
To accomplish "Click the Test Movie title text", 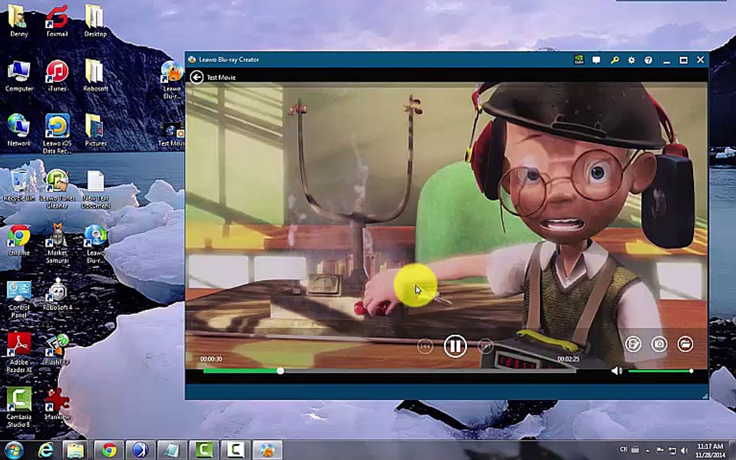I will click(x=221, y=77).
